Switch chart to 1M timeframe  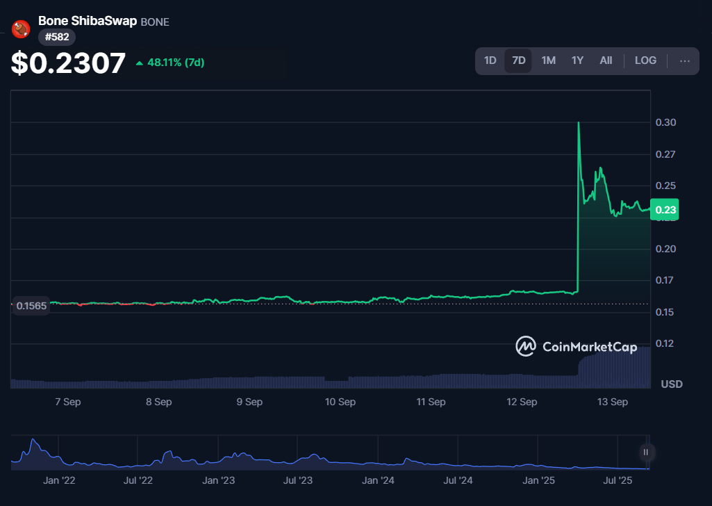click(x=548, y=61)
